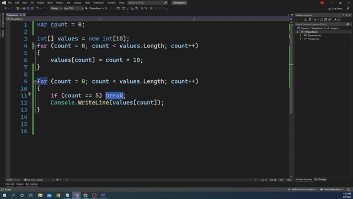This screenshot has width=353, height=199.
Task: Open the Output tab
Action: [20, 184]
